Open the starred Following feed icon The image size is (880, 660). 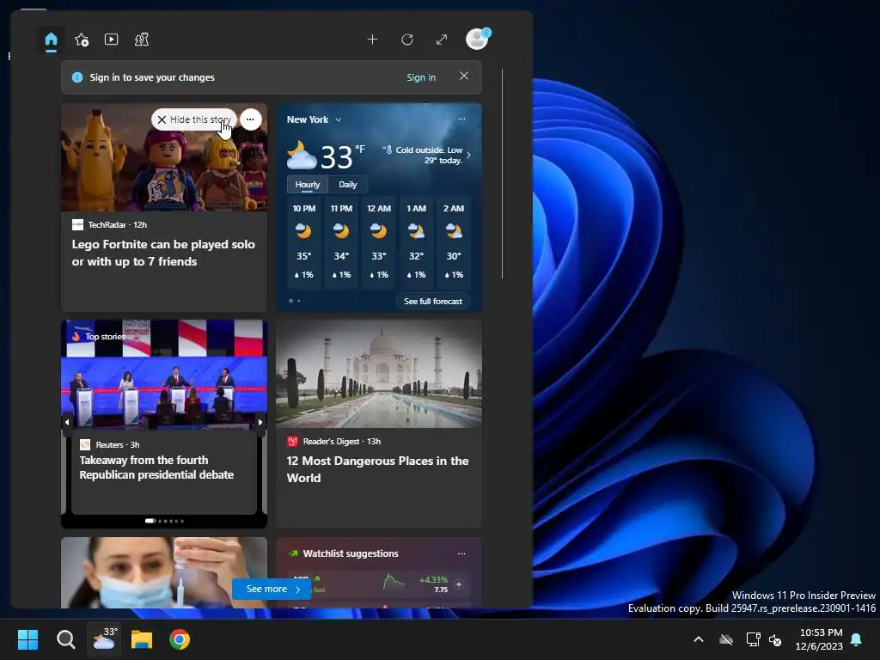82,40
